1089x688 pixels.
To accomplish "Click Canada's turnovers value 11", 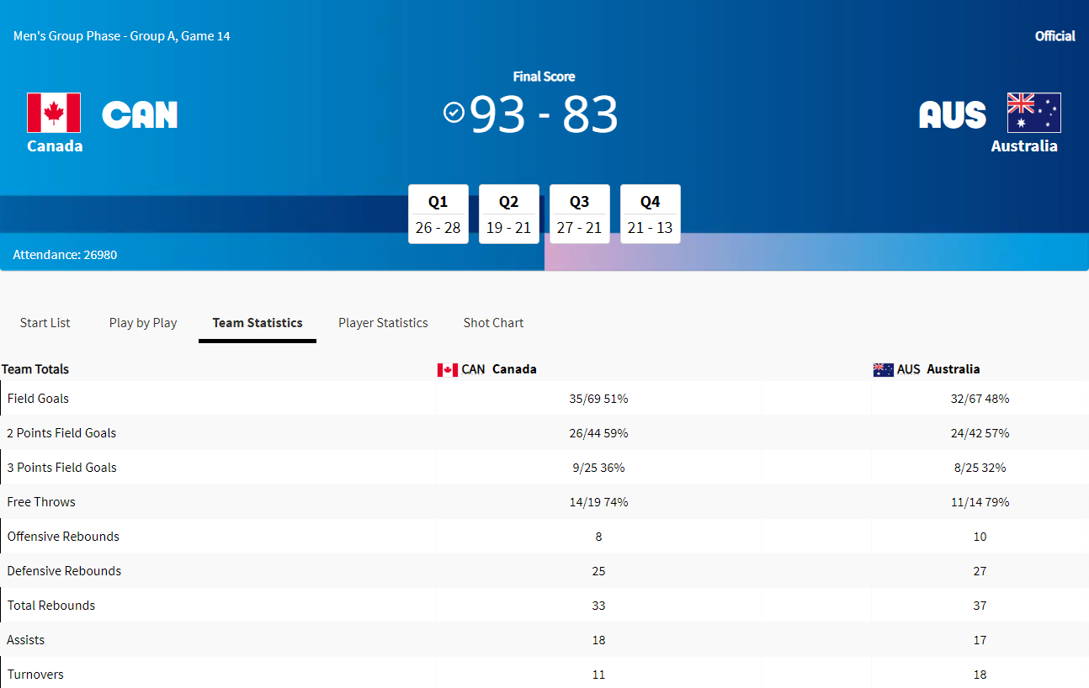I will click(598, 675).
